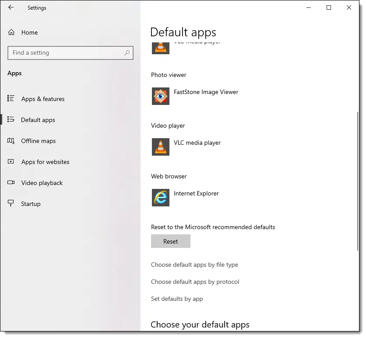Click the Video playback camera icon

[11, 182]
